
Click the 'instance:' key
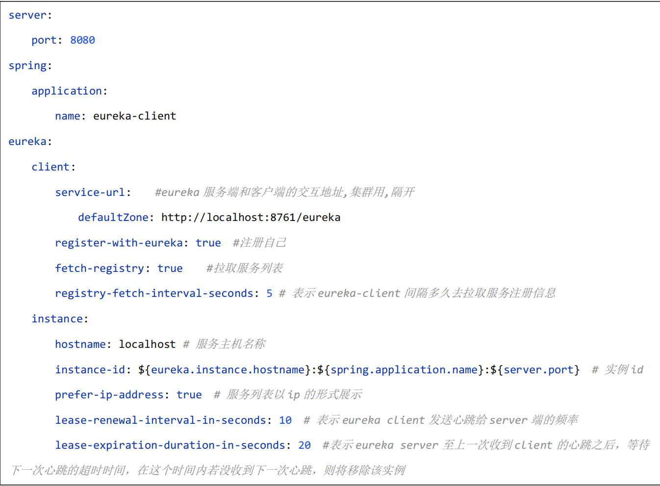click(x=60, y=319)
